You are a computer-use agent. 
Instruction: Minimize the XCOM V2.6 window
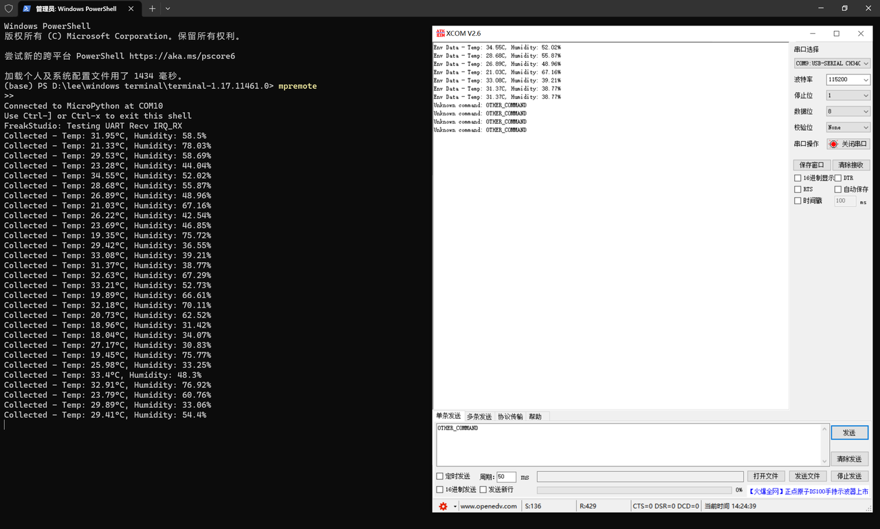[812, 33]
